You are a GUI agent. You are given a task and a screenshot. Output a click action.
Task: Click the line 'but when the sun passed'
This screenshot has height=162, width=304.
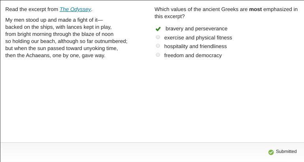(x=61, y=48)
